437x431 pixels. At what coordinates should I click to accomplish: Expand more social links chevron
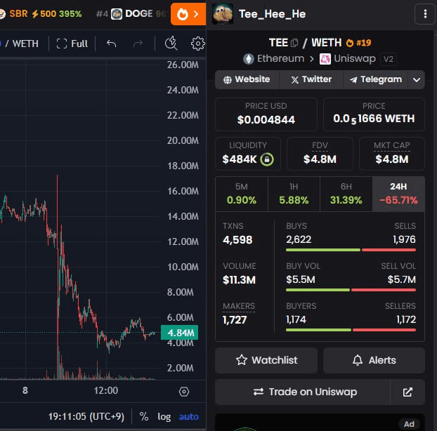coord(417,80)
